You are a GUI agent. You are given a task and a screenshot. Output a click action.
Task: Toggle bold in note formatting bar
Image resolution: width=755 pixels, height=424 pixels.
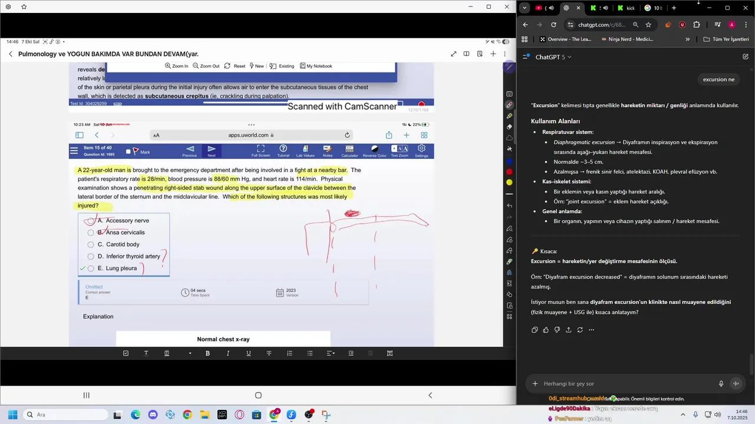click(208, 353)
